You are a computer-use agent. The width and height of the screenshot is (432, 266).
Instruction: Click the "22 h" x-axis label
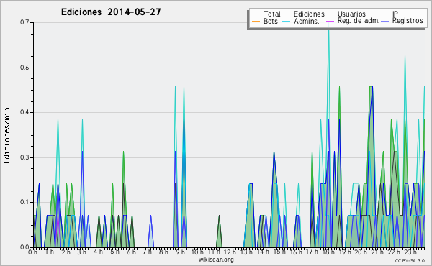(394, 252)
